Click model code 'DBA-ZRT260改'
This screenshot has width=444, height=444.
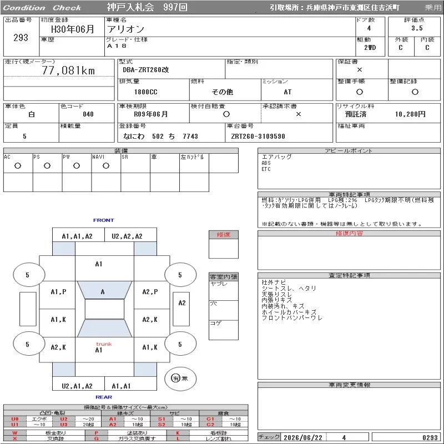pos(146,70)
